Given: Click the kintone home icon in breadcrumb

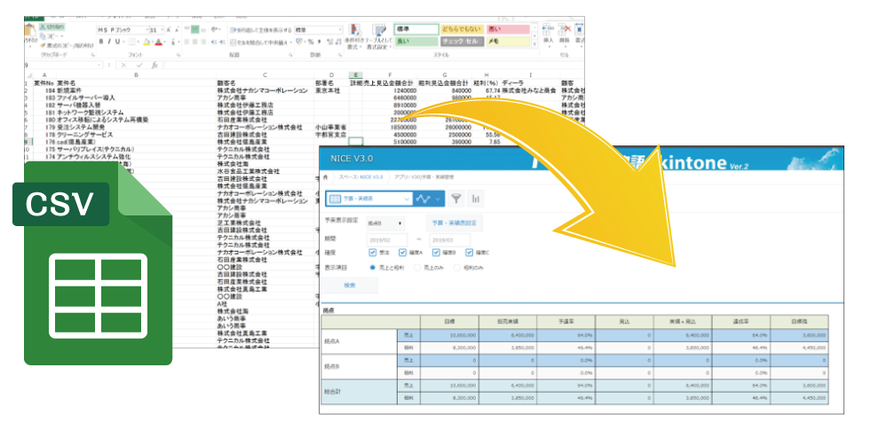Looking at the screenshot, I should (x=325, y=177).
